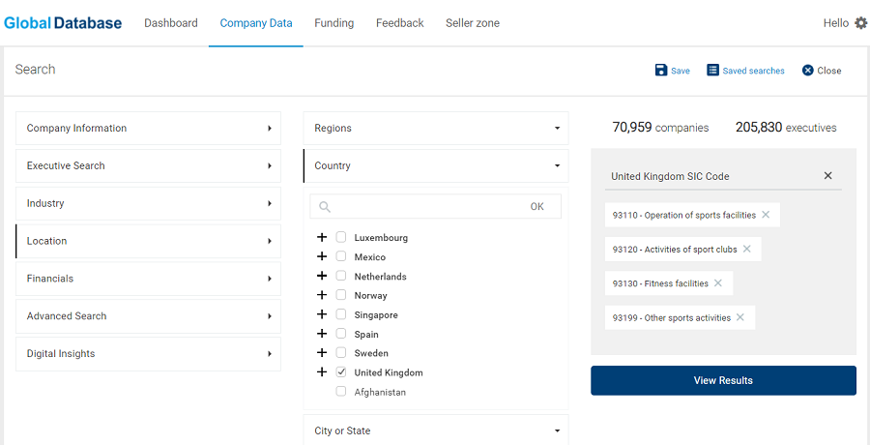Screen dimensions: 870x445
Task: Remove the 93130 Fitness facilities tag
Action: pos(718,283)
